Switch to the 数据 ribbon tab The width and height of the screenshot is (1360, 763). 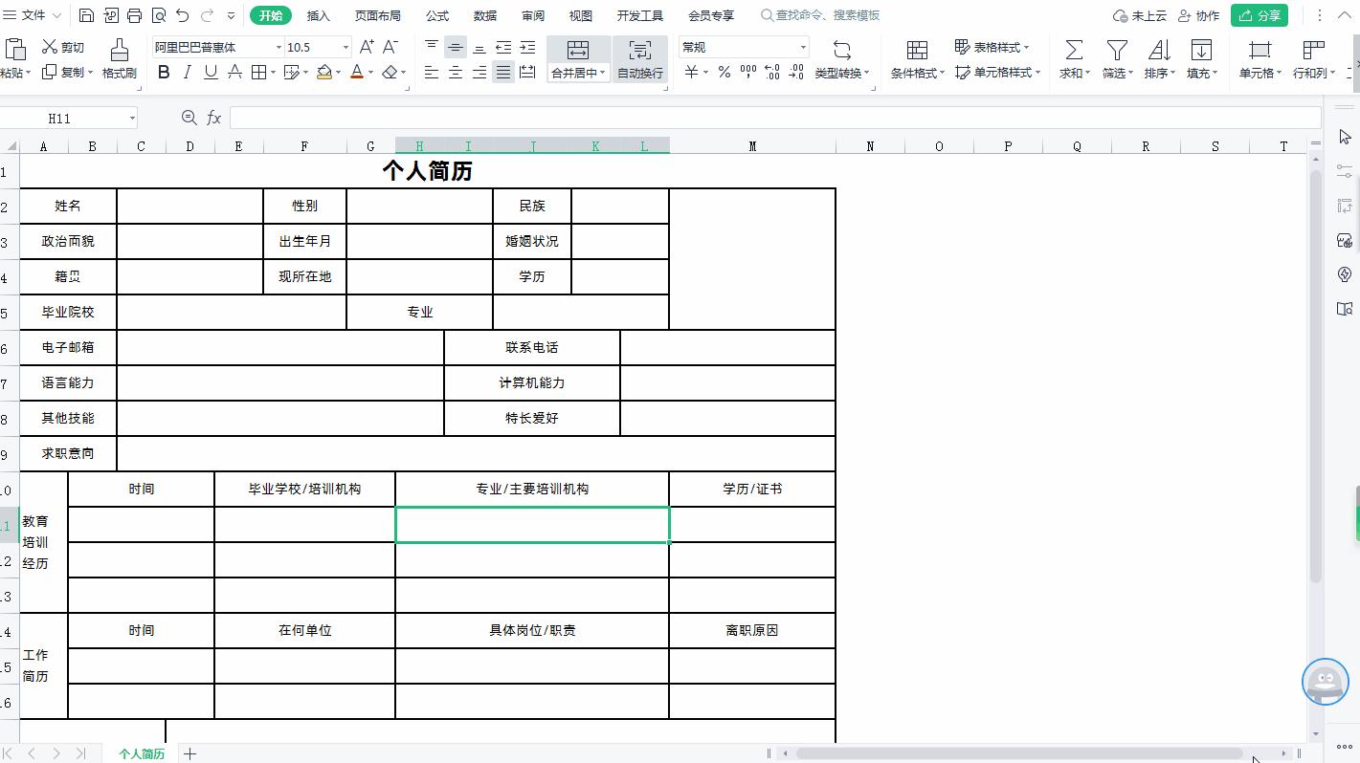tap(484, 15)
